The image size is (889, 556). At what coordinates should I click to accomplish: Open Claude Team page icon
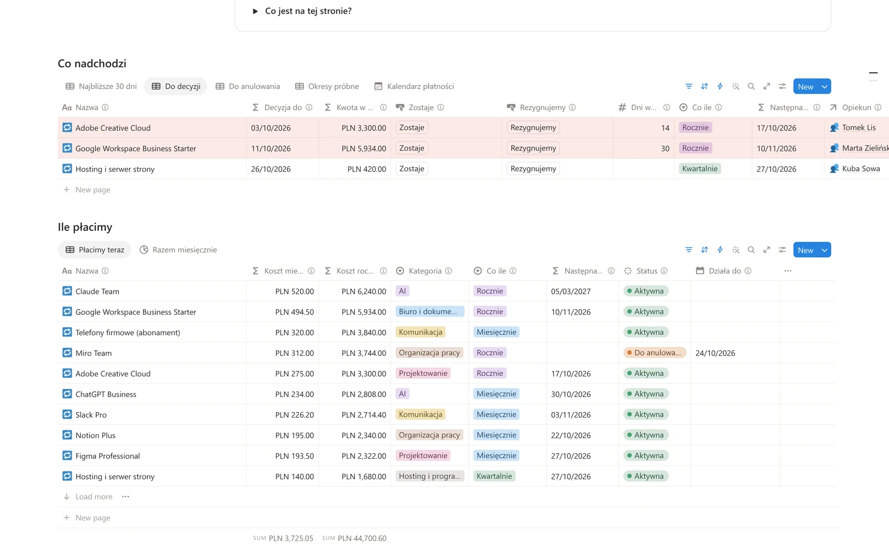coord(67,291)
